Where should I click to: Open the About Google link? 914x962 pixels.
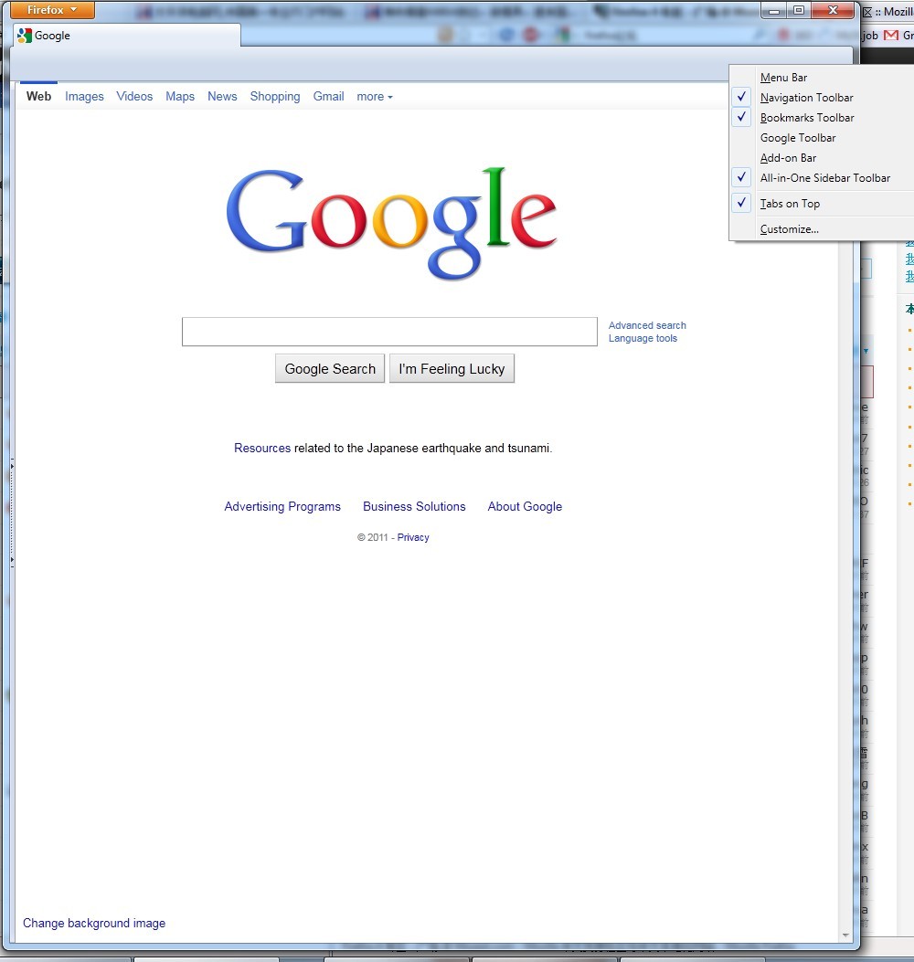(x=525, y=506)
